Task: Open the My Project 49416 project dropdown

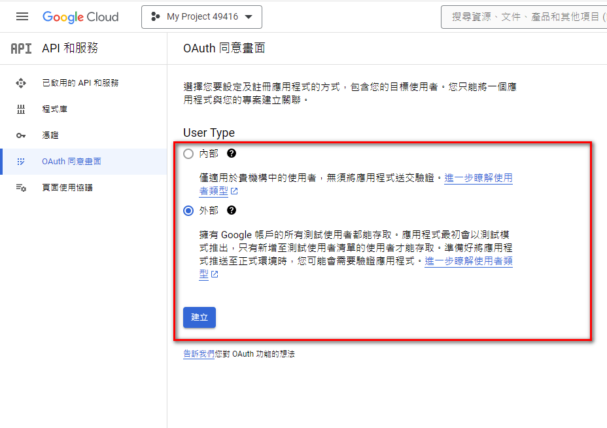Action: coord(201,16)
